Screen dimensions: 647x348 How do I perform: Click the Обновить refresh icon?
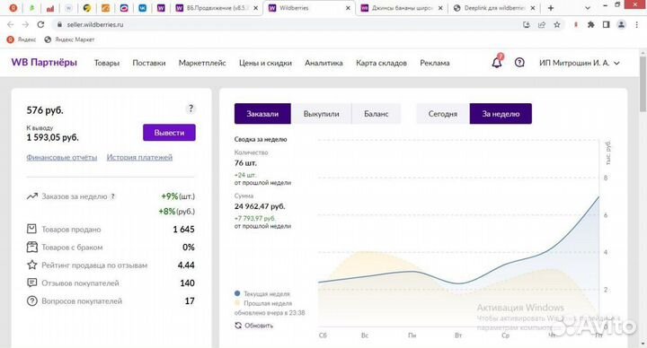coord(238,326)
